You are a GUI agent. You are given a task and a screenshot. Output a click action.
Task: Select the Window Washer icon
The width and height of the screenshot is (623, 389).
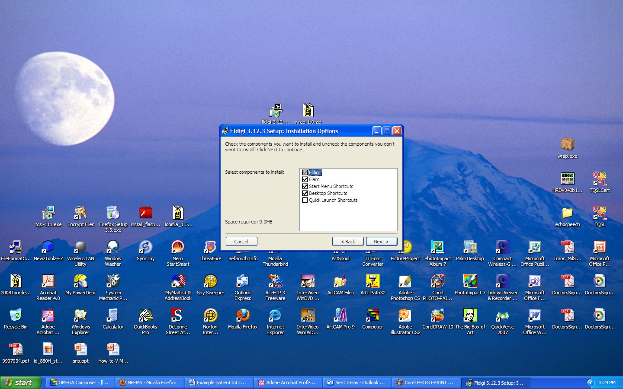113,247
